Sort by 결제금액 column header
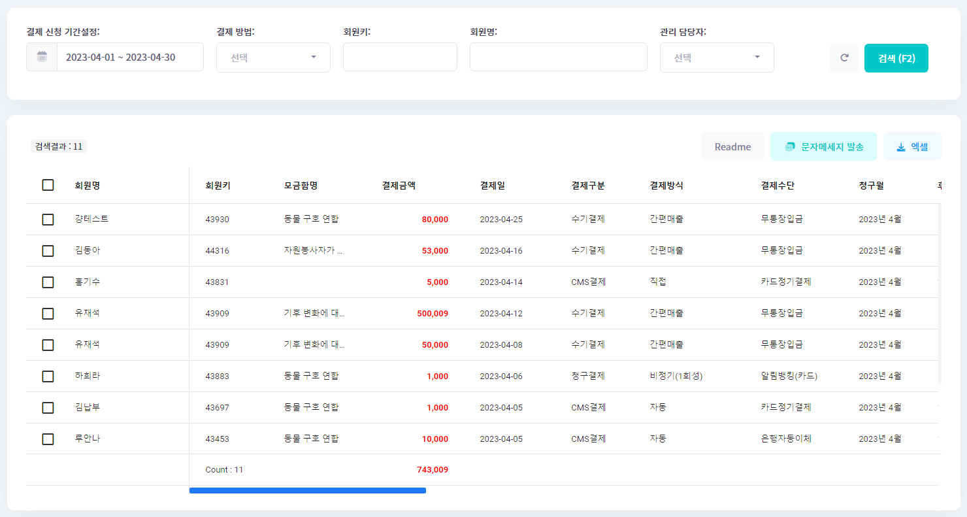The height and width of the screenshot is (517, 967). click(x=399, y=186)
